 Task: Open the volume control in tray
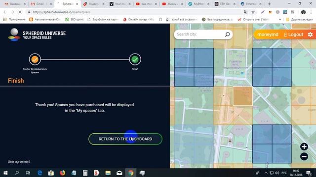[277, 173]
